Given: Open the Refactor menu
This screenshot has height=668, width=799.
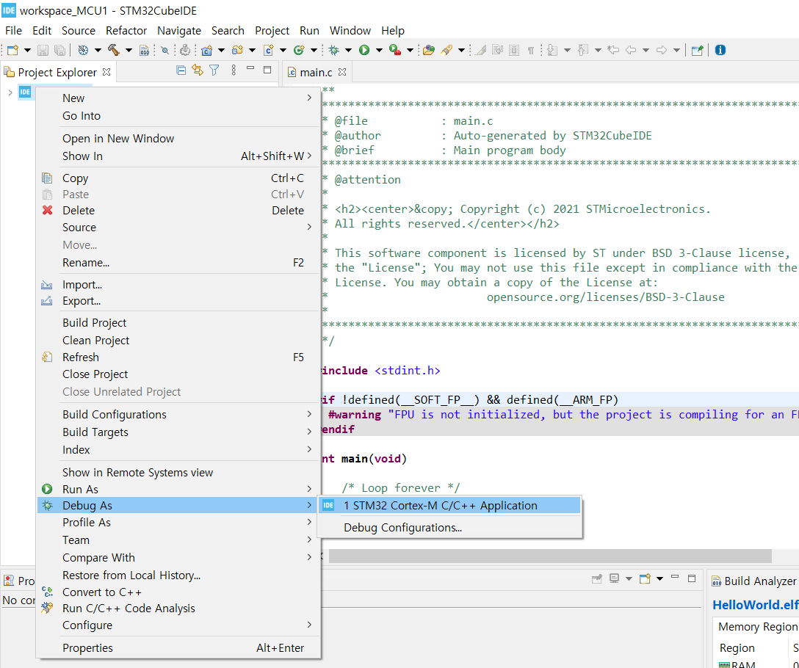Looking at the screenshot, I should [x=126, y=31].
